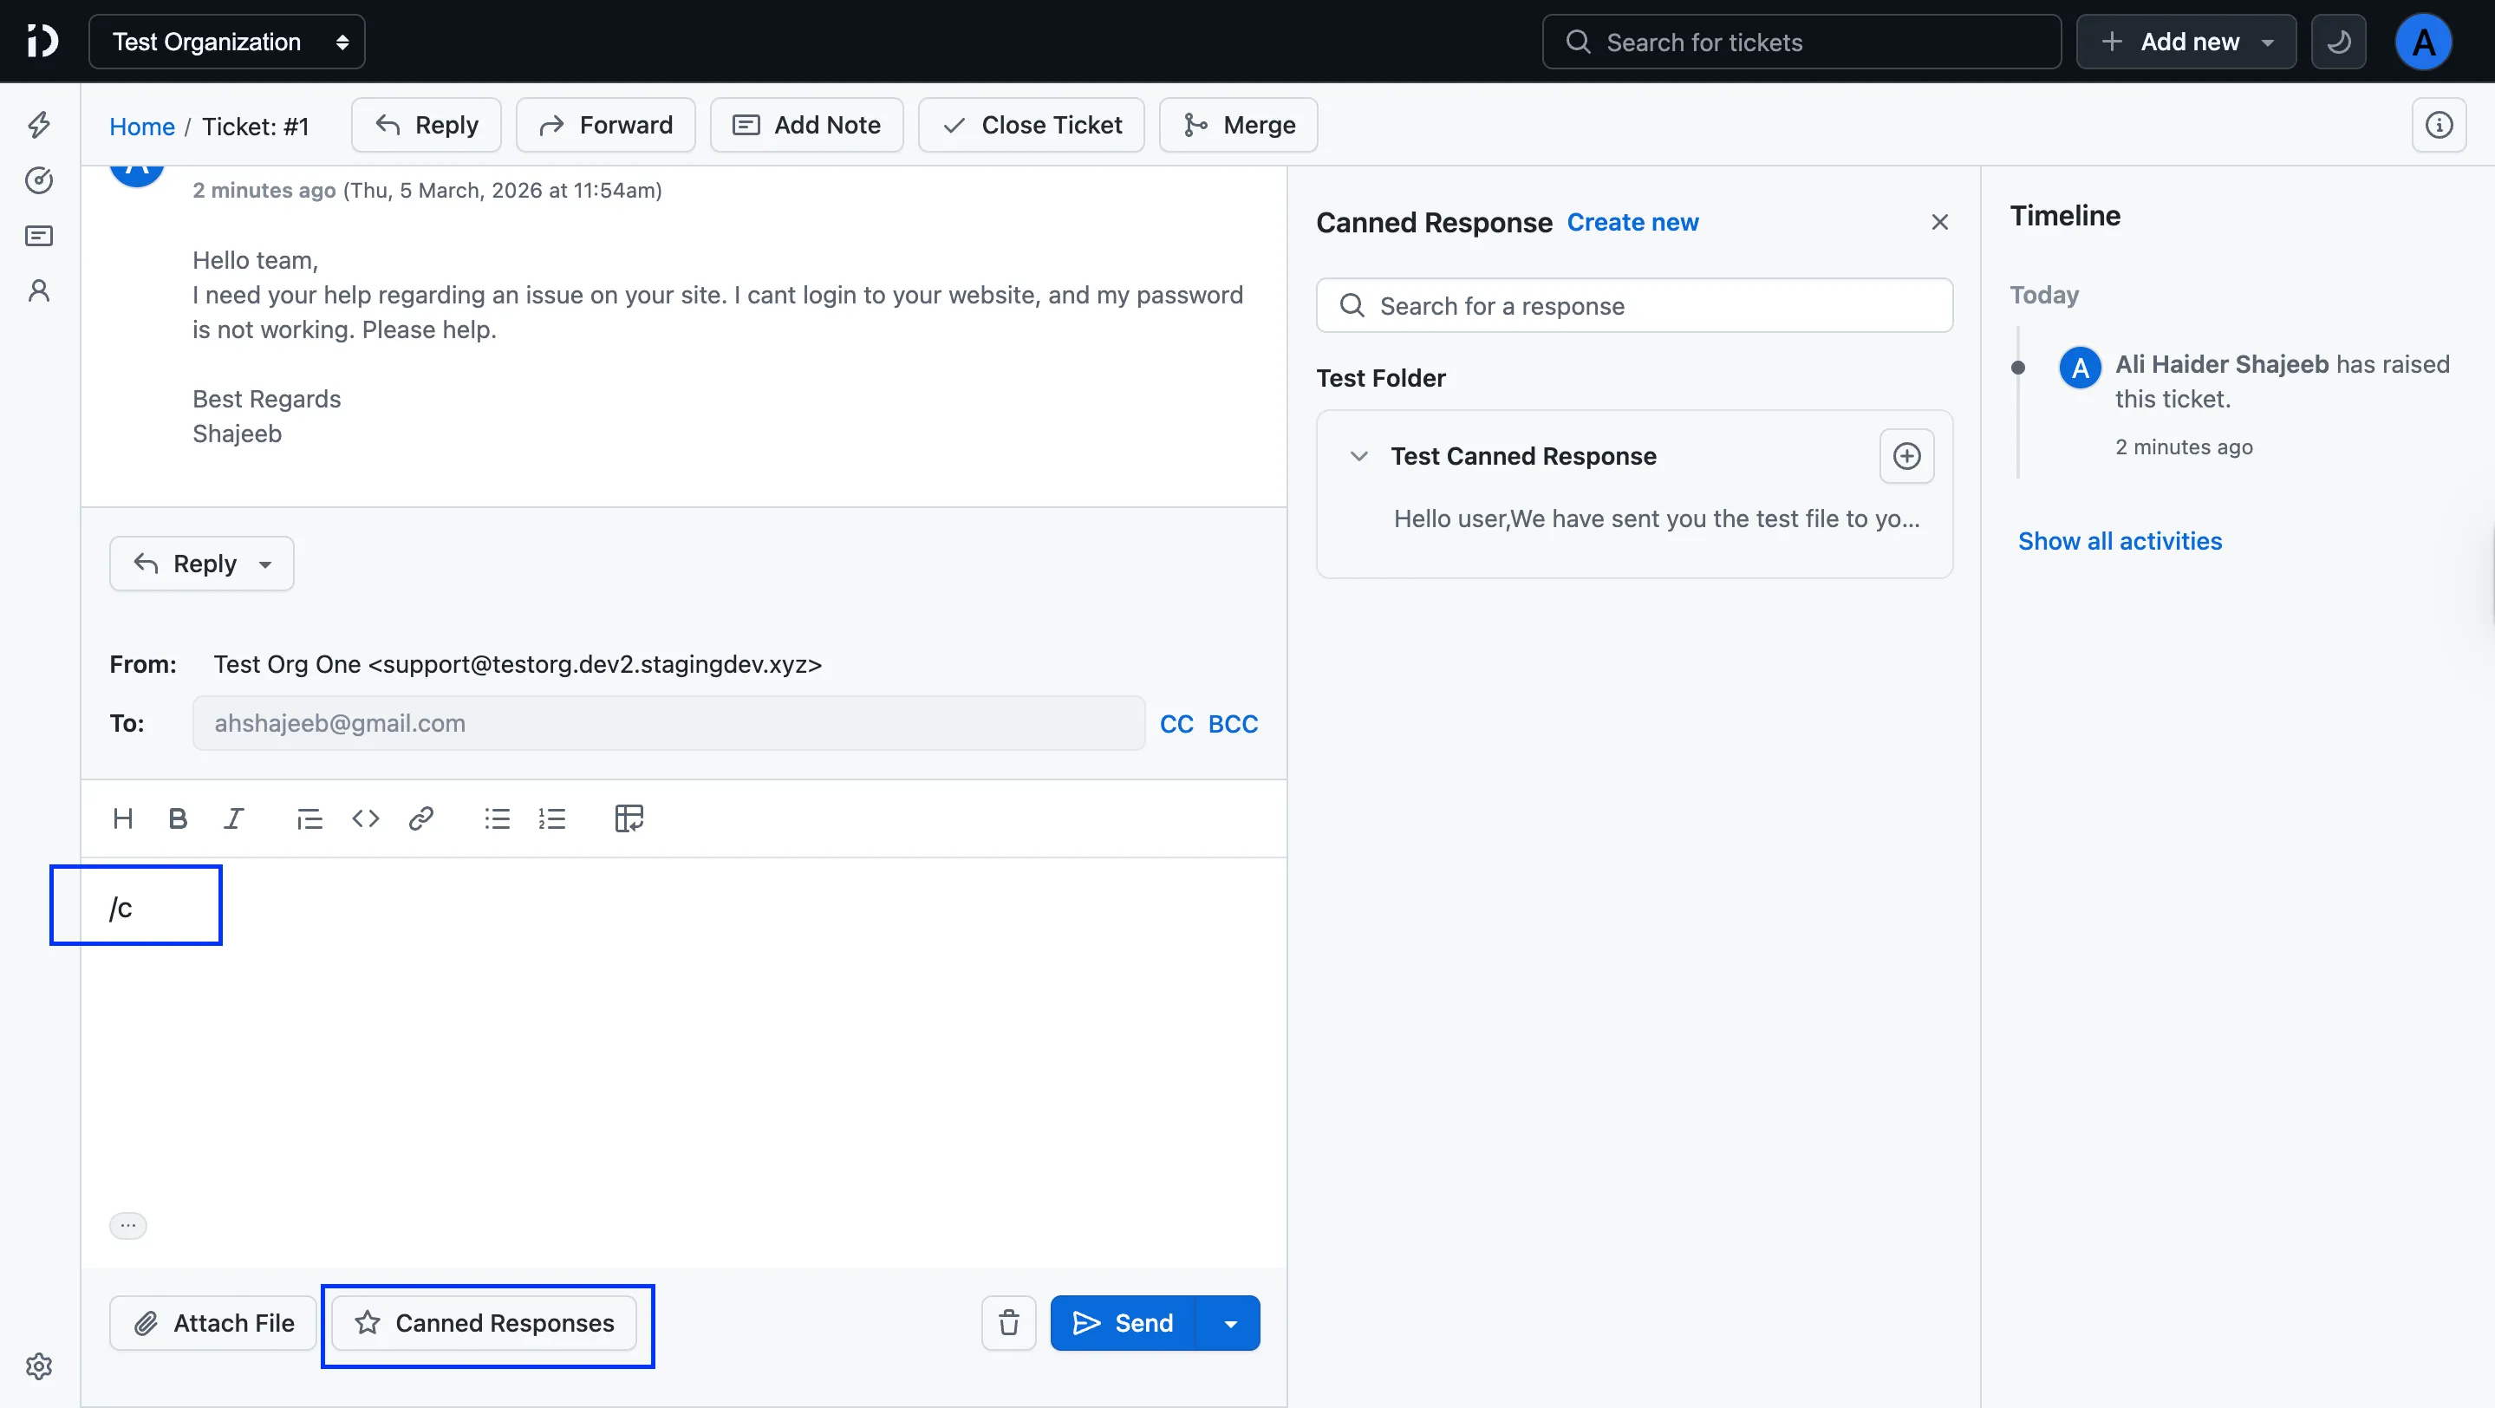Collapse the Test Canned Response chevron
2495x1408 pixels.
1358,456
